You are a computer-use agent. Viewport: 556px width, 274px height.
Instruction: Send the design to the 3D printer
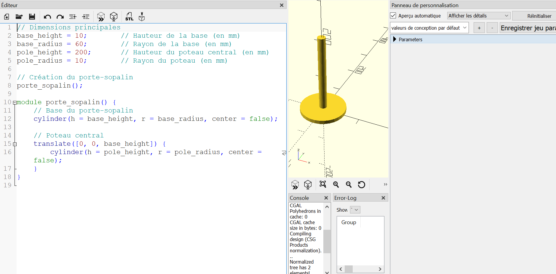[142, 17]
